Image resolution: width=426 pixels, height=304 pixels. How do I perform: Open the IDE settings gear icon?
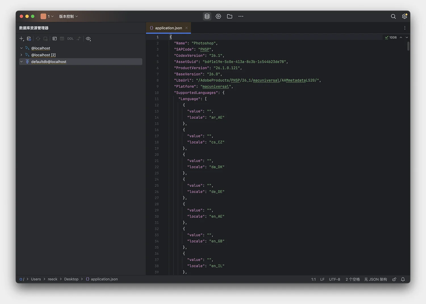click(404, 16)
